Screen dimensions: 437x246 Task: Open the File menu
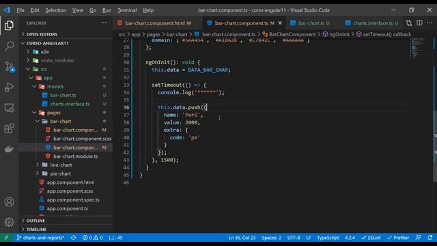coord(20,10)
